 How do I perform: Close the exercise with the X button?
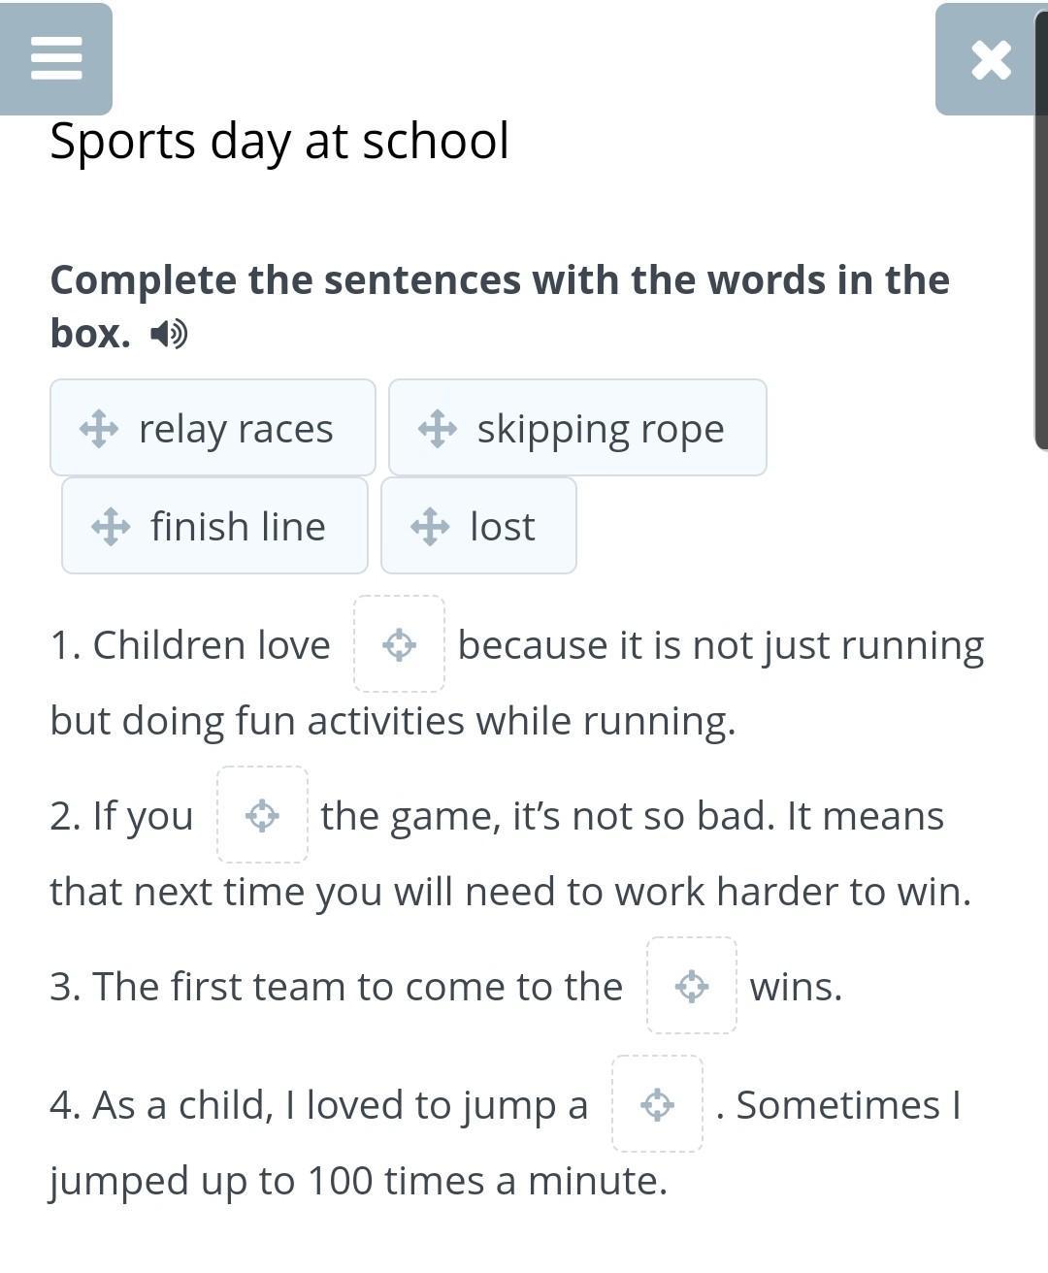tap(991, 59)
